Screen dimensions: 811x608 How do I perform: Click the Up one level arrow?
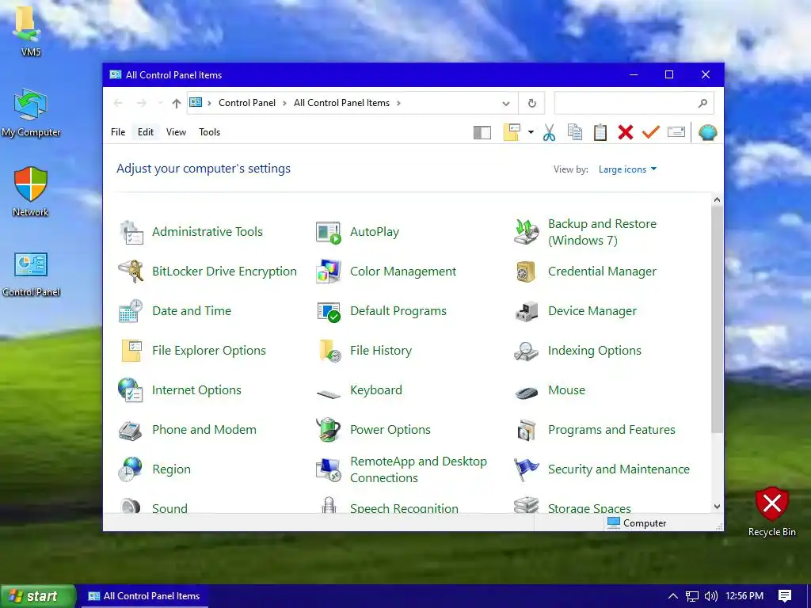(x=177, y=104)
